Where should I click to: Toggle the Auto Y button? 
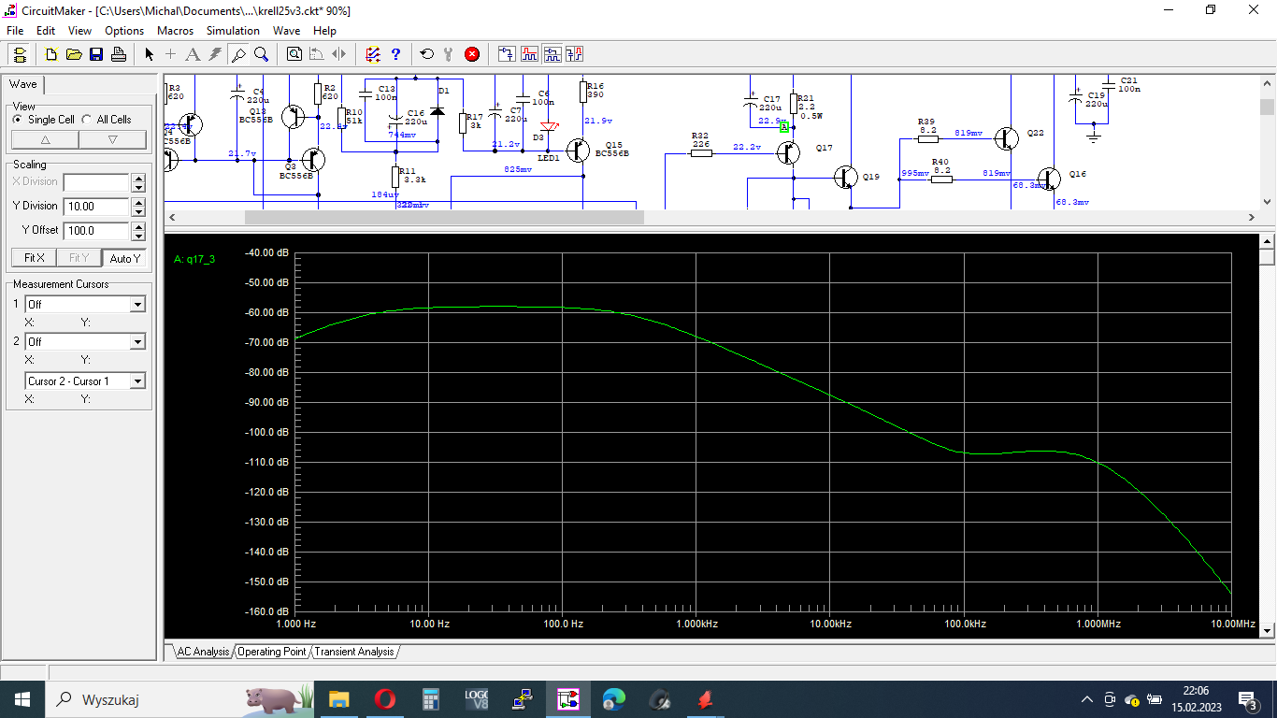(x=124, y=258)
